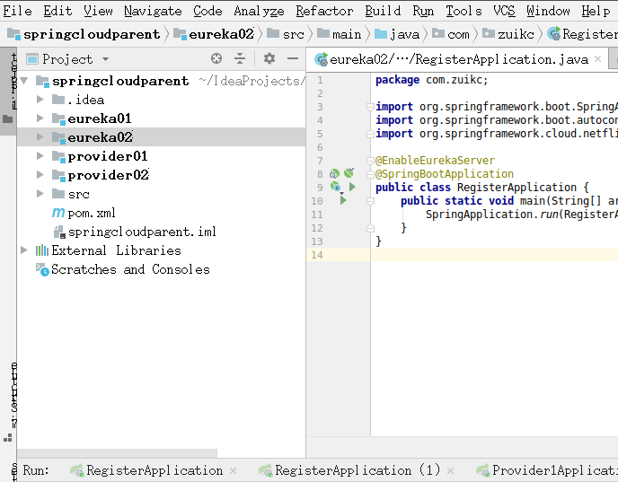Screen dimensions: 618x482
Task: Hide the Project panel with minus icon
Action: 293,59
